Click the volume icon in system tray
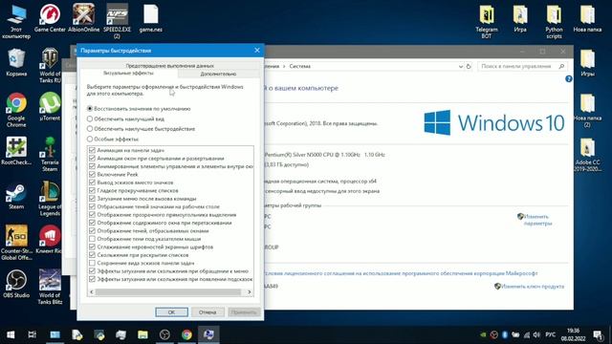 [536, 334]
